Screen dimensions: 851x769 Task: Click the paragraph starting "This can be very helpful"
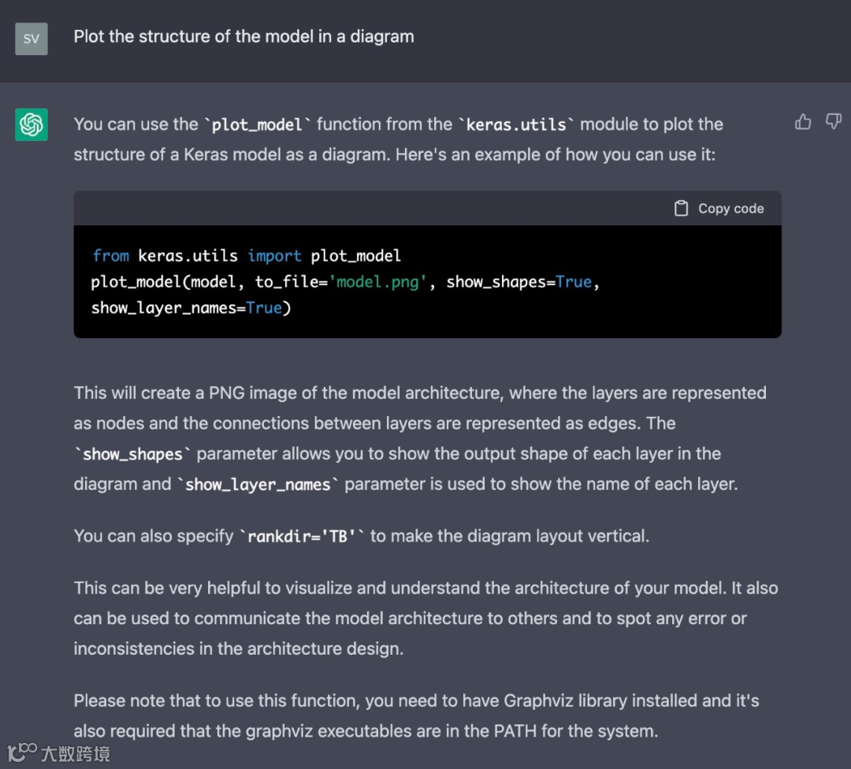pyautogui.click(x=425, y=619)
